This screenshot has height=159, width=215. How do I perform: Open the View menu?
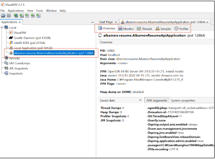(x=30, y=11)
